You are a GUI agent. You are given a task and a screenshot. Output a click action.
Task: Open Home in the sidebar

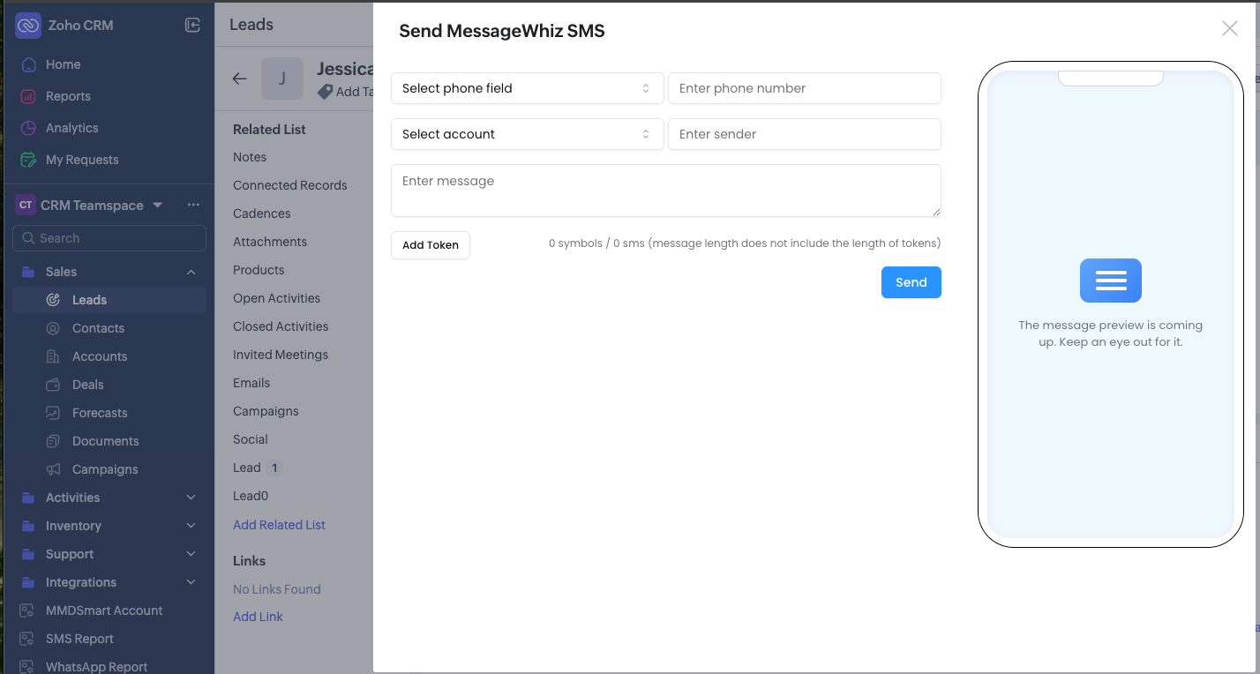click(x=63, y=64)
